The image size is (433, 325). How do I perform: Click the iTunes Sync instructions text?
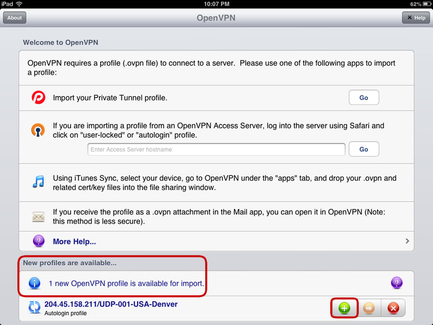[225, 183]
